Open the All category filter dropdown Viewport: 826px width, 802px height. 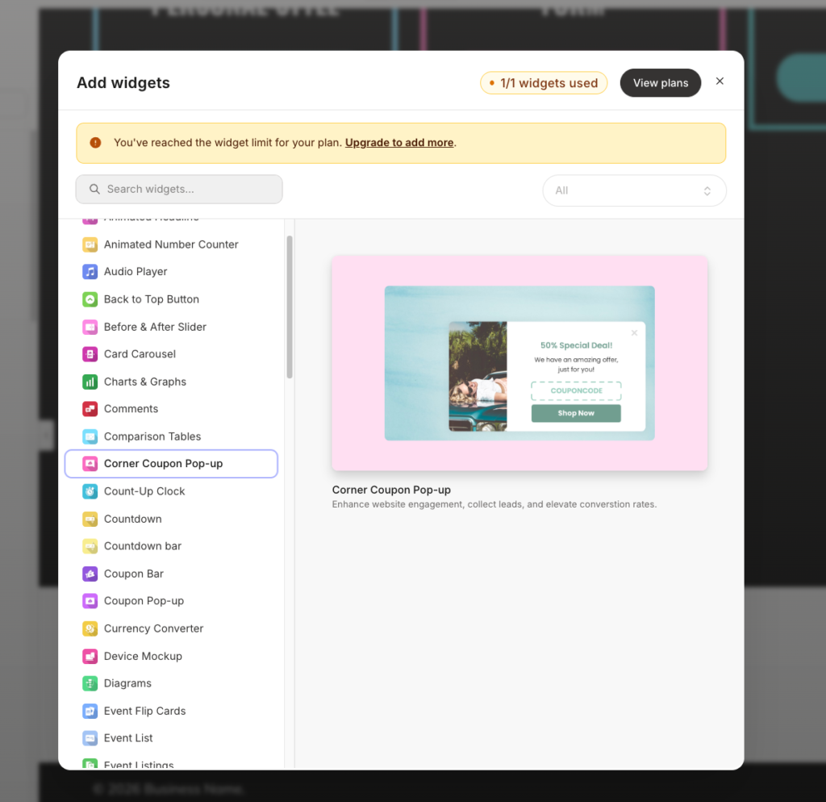coord(634,190)
